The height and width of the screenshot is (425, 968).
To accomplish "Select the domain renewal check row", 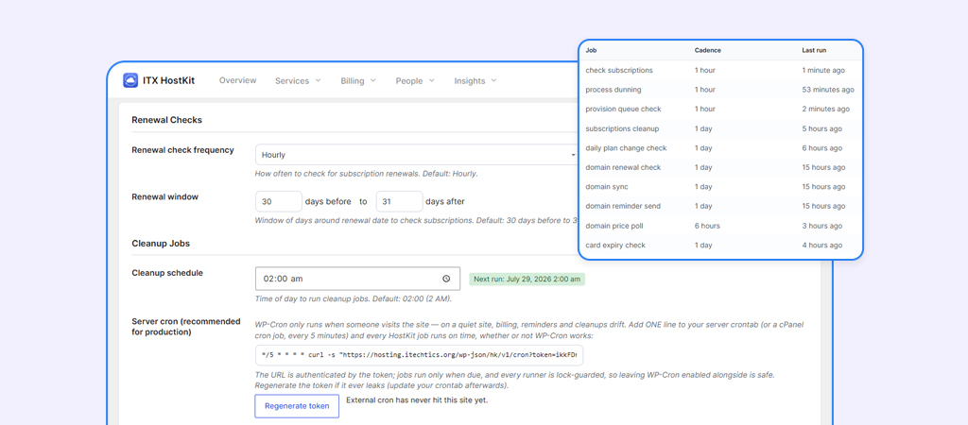I will coord(720,167).
